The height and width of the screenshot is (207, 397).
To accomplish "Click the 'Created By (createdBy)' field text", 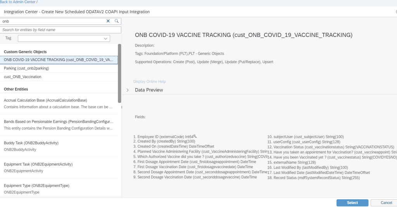I will pos(164,141).
